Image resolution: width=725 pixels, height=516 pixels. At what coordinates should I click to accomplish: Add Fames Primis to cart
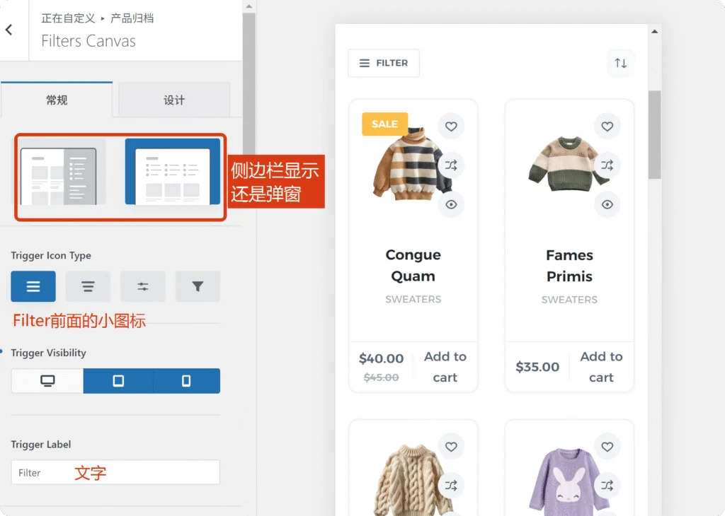pos(601,367)
